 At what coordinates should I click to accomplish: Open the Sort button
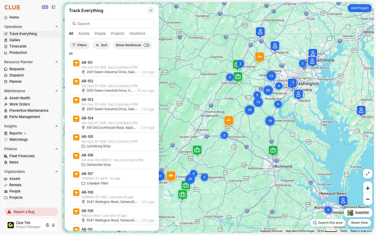(x=101, y=45)
